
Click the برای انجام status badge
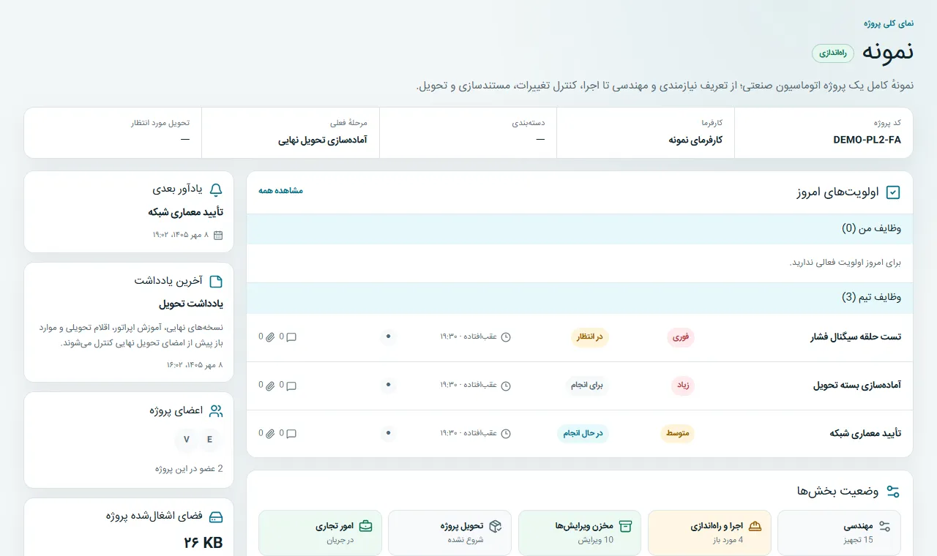(587, 386)
